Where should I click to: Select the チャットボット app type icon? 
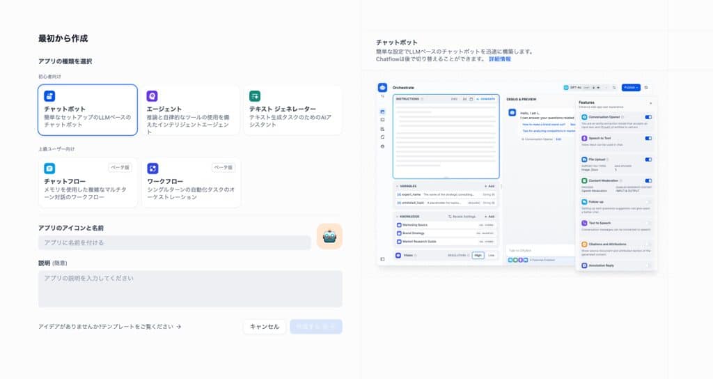click(49, 96)
